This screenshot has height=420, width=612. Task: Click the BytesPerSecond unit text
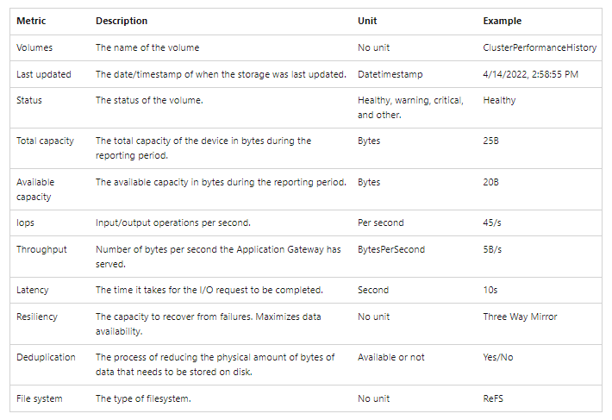tap(391, 249)
